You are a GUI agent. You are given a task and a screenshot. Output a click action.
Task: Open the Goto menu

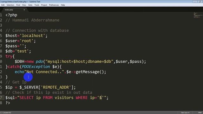click(30, 5)
